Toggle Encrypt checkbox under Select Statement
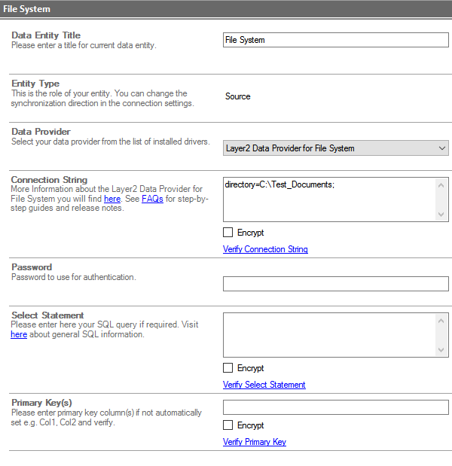This screenshot has height=466, width=452. point(228,368)
